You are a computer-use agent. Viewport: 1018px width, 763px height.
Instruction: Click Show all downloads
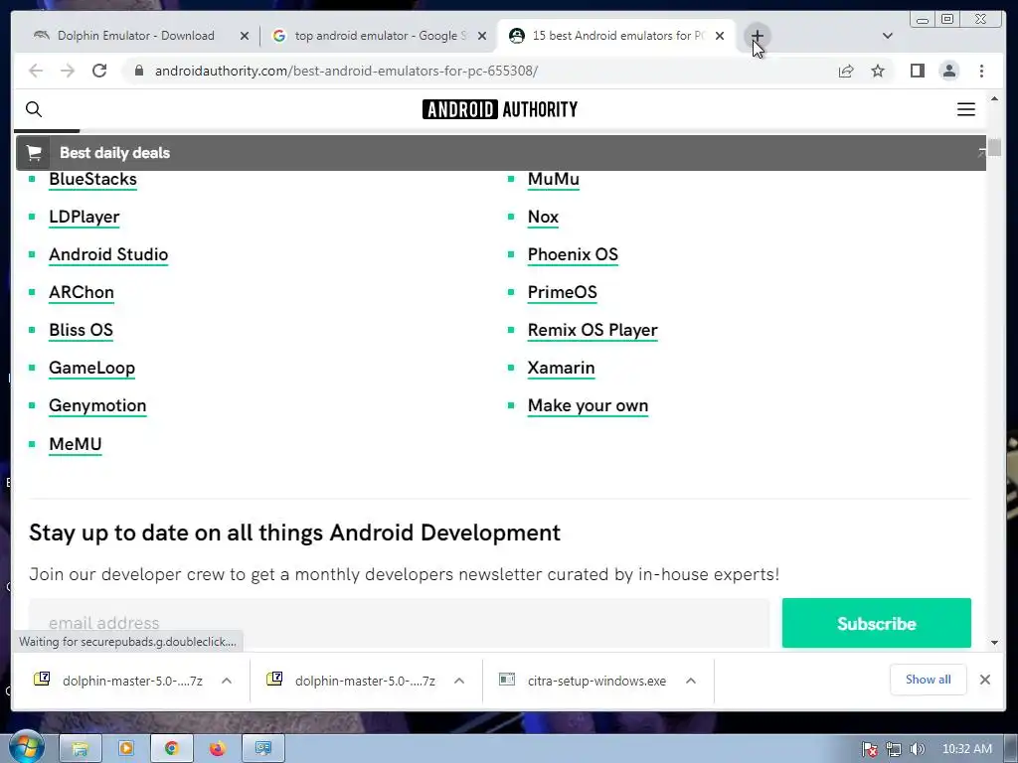coord(928,680)
